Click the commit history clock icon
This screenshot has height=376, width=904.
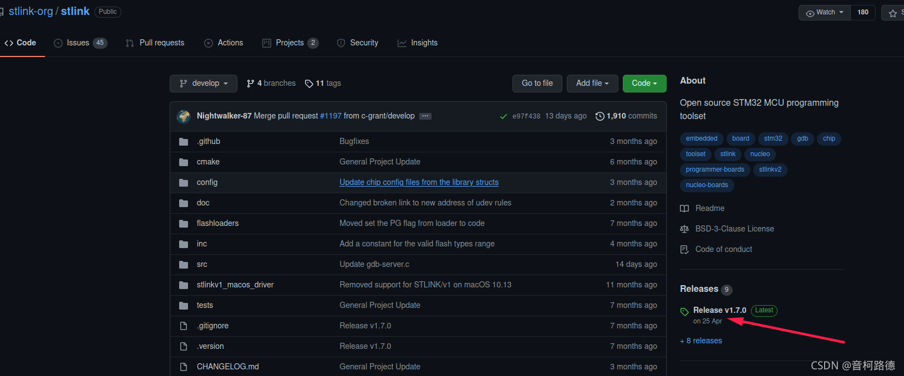[600, 116]
